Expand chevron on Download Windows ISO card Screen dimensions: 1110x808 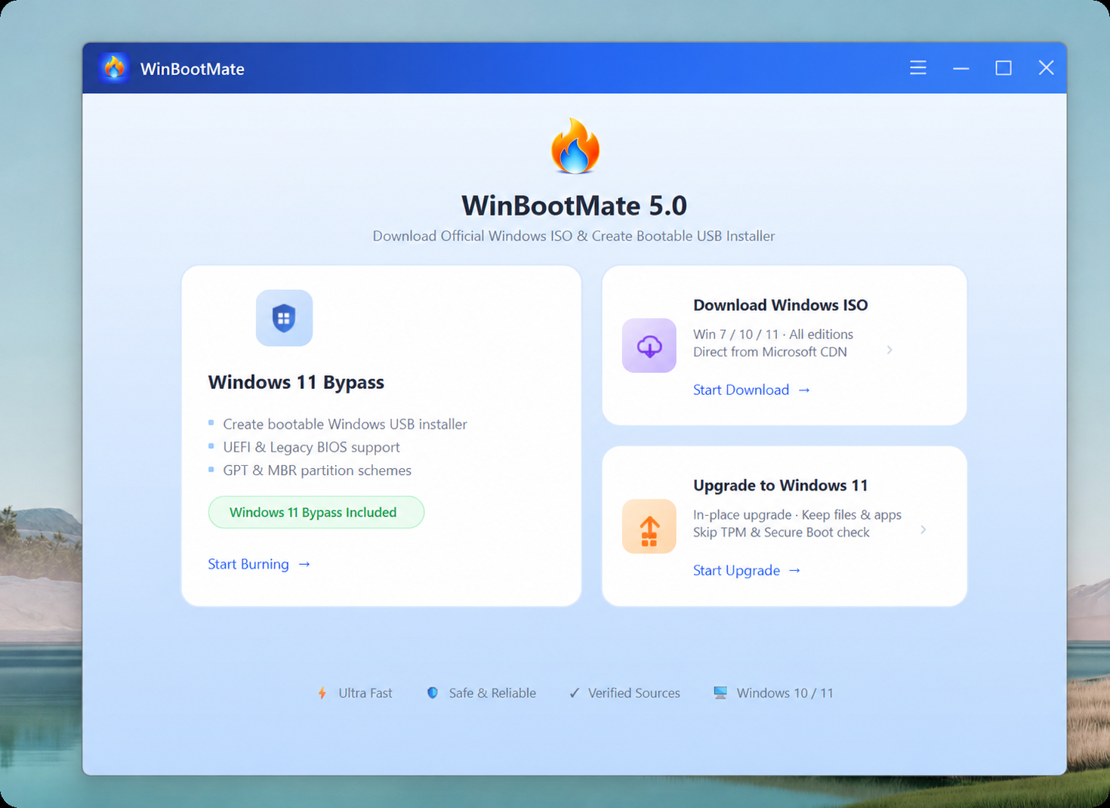(x=890, y=350)
